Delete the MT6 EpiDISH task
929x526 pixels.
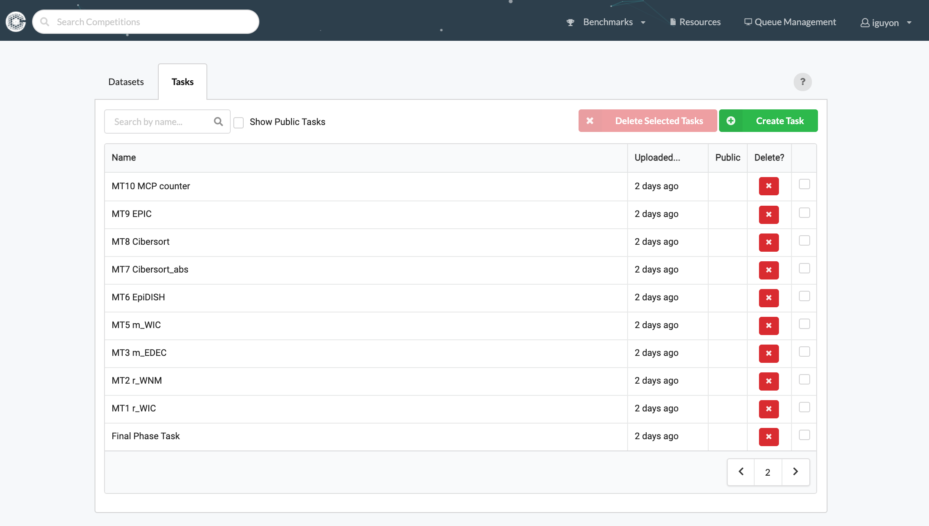click(x=769, y=298)
